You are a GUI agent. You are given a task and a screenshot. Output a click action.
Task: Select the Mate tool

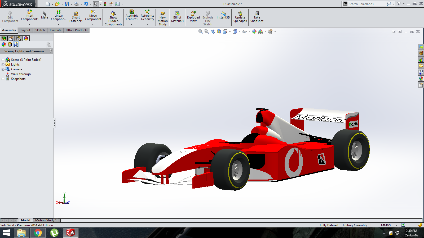point(45,15)
